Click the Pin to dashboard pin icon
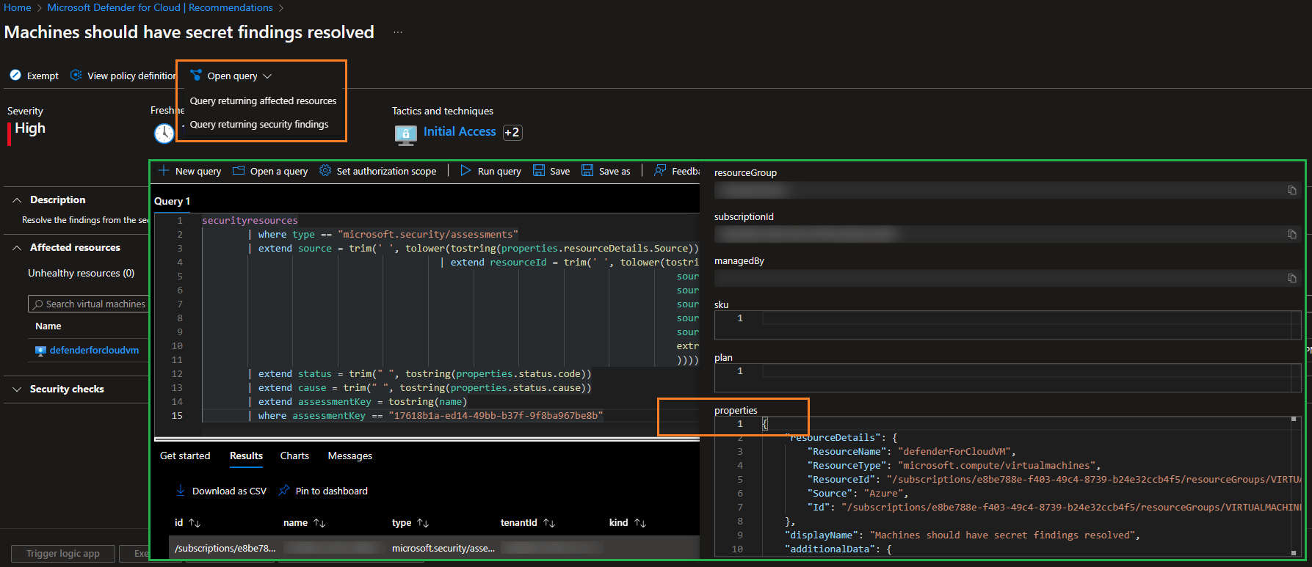The height and width of the screenshot is (567, 1312). (284, 491)
